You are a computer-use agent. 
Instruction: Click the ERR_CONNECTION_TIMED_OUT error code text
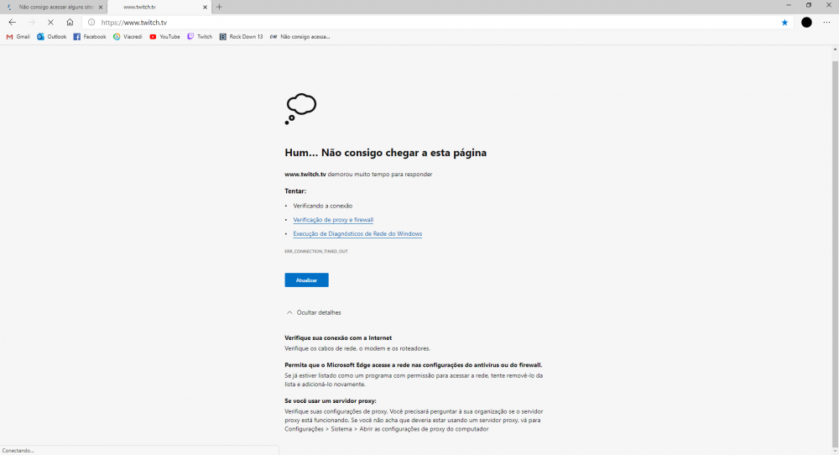coord(316,251)
